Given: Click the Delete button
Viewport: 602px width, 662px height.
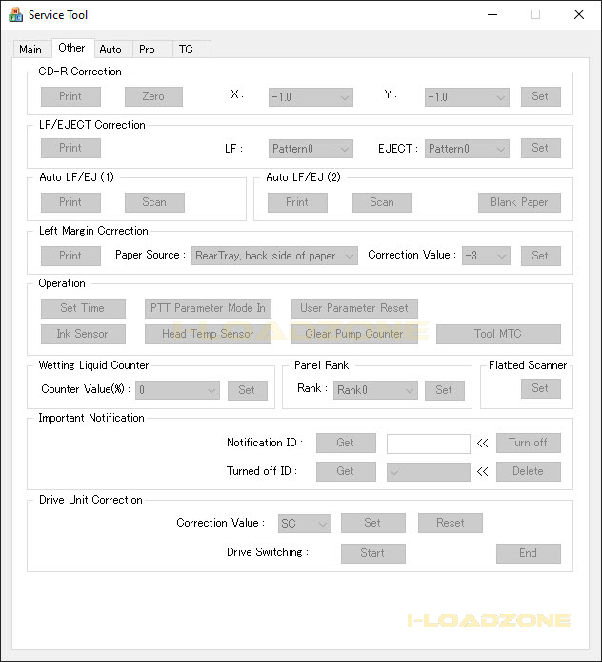Looking at the screenshot, I should click(x=529, y=471).
